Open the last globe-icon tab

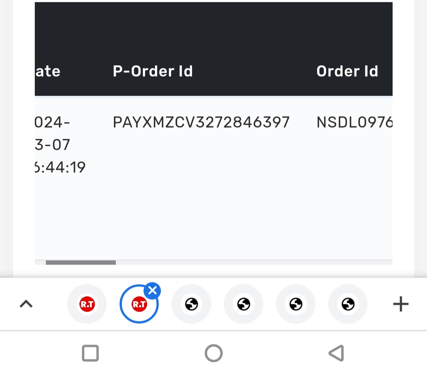[x=348, y=304]
